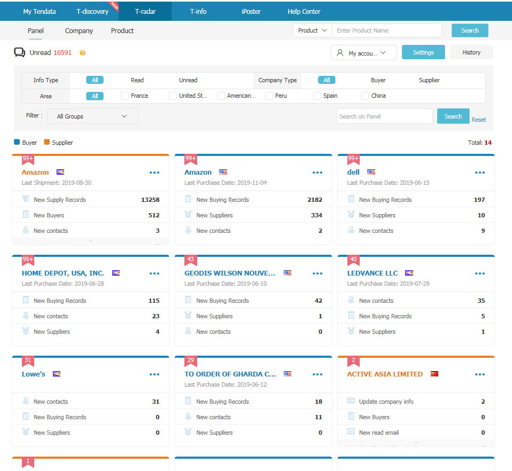Open the My account dropdown
The image size is (512, 471).
(x=364, y=53)
